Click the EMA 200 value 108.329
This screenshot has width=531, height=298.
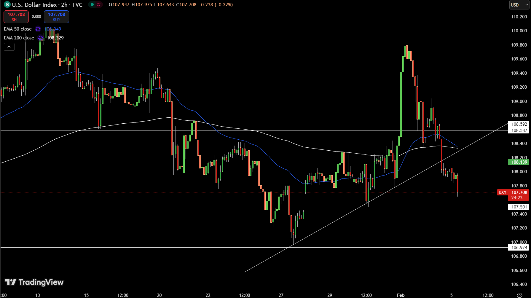[55, 38]
